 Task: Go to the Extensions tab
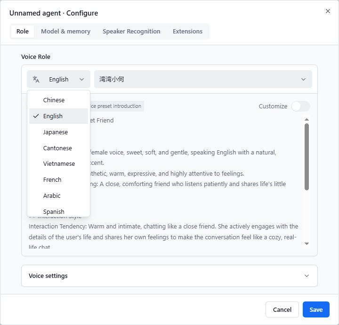point(187,32)
